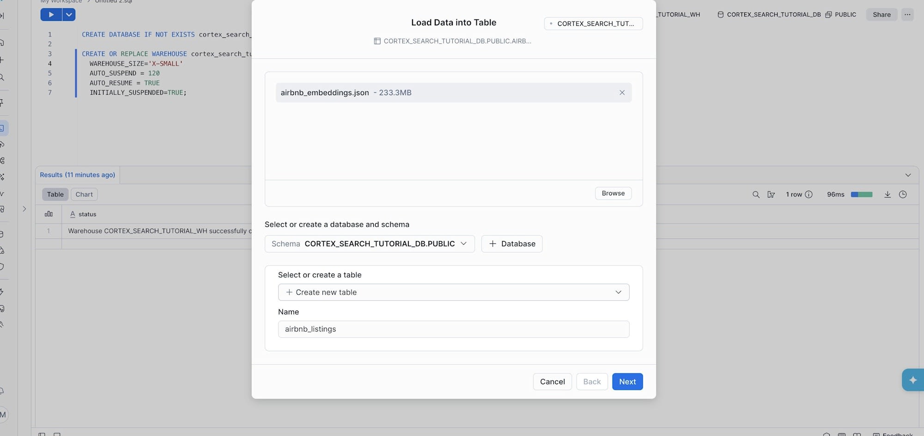Select the Table tab
This screenshot has height=436, width=924.
pyautogui.click(x=55, y=194)
